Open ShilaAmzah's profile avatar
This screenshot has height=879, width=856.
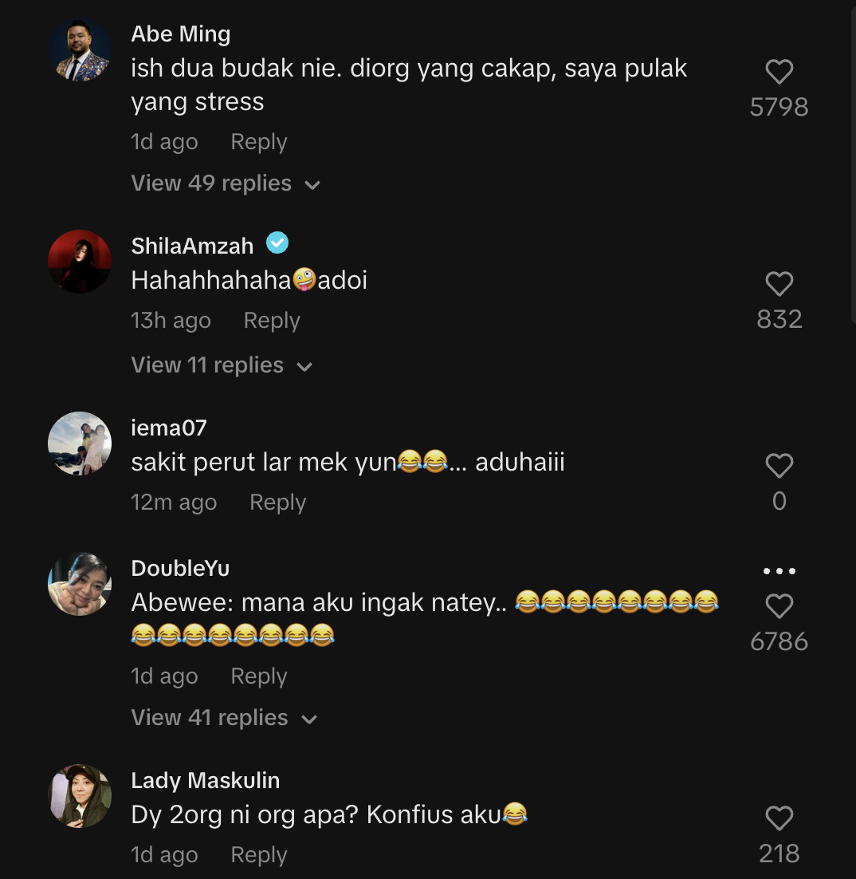[80, 262]
